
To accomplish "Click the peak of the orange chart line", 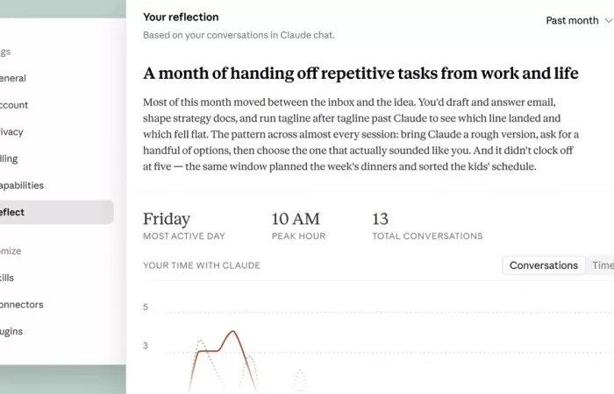I will [x=233, y=332].
